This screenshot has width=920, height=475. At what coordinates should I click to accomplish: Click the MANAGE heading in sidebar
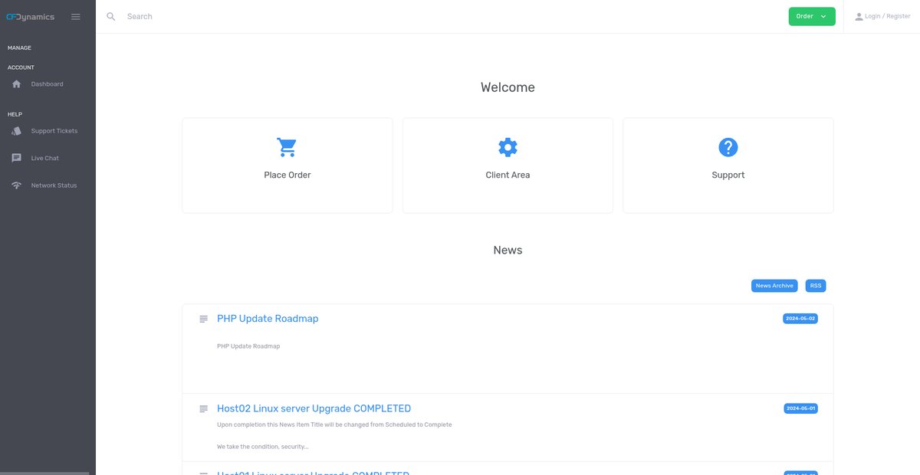[19, 48]
